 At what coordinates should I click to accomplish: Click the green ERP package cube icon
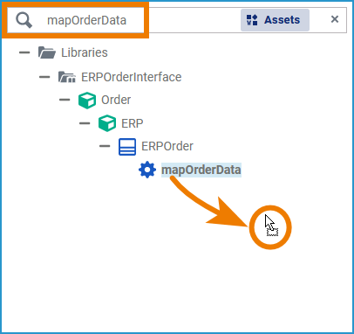click(x=107, y=123)
